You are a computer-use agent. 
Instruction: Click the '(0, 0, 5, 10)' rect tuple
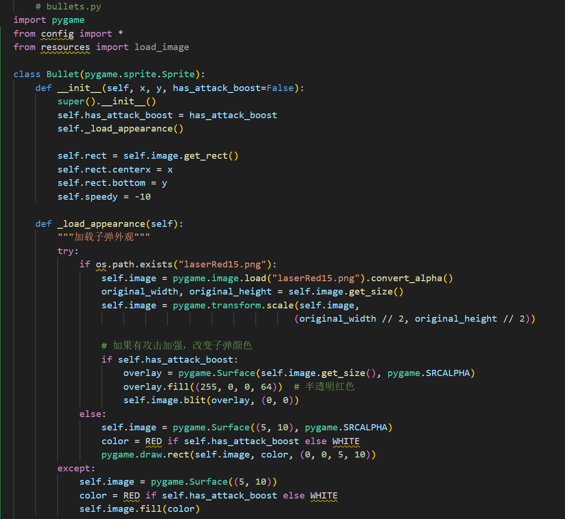[335, 455]
